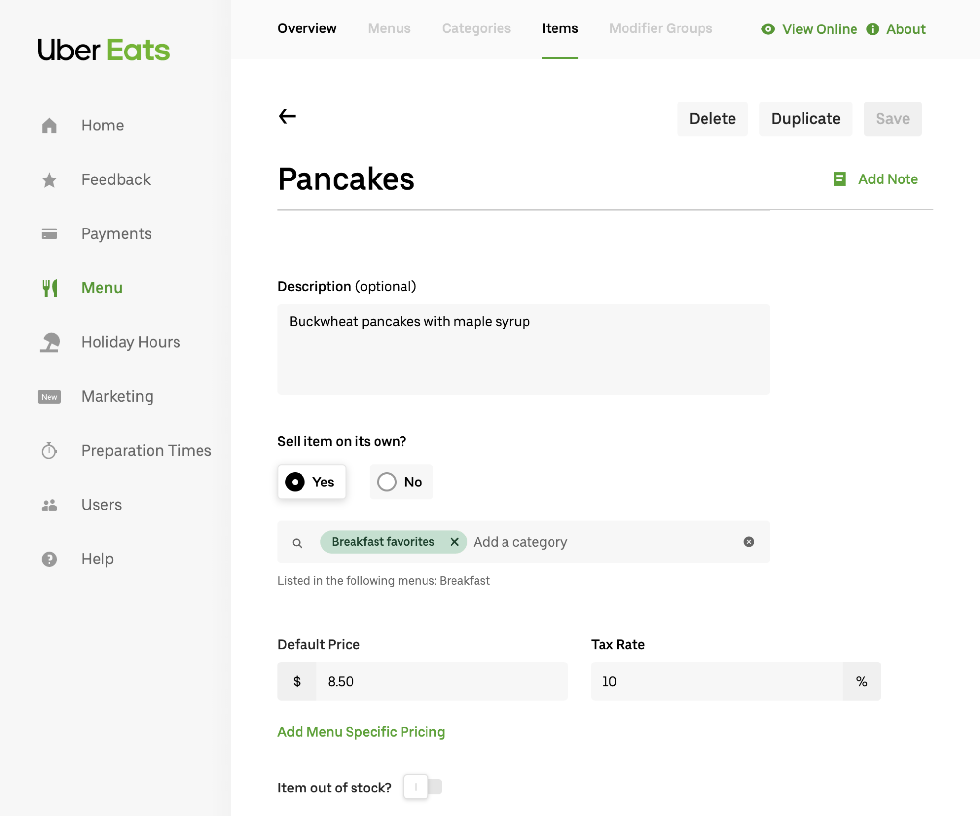Screen dimensions: 980x816
Task: Select Yes radio button for selling item
Action: pyautogui.click(x=296, y=481)
